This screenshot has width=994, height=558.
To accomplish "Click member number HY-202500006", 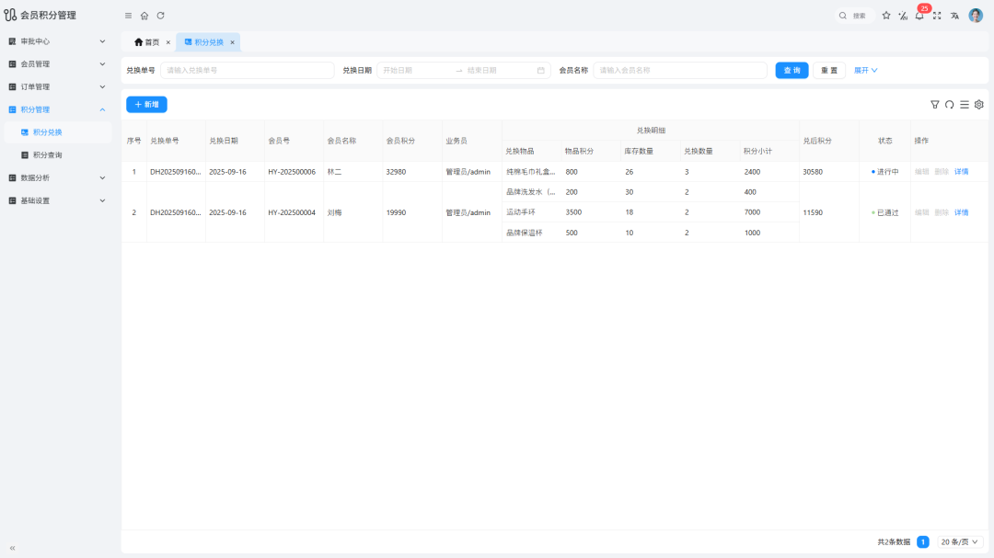I will point(292,172).
